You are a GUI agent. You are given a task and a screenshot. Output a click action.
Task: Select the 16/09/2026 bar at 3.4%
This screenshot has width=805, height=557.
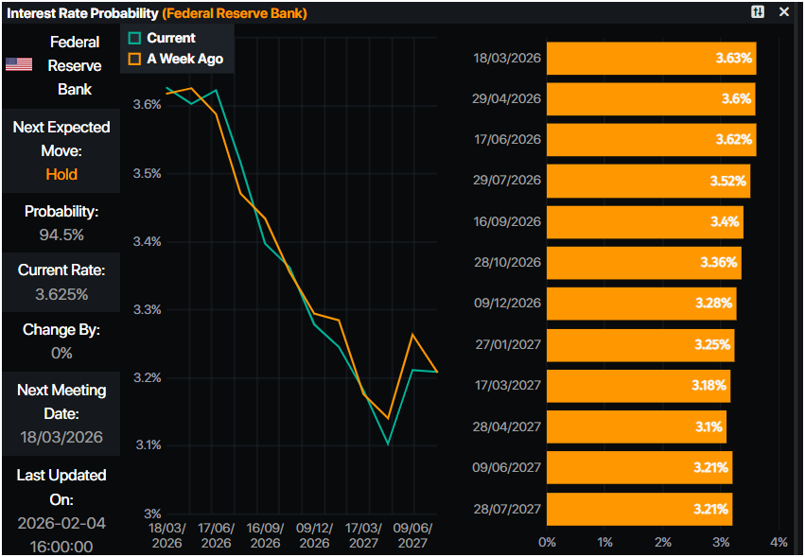(644, 222)
